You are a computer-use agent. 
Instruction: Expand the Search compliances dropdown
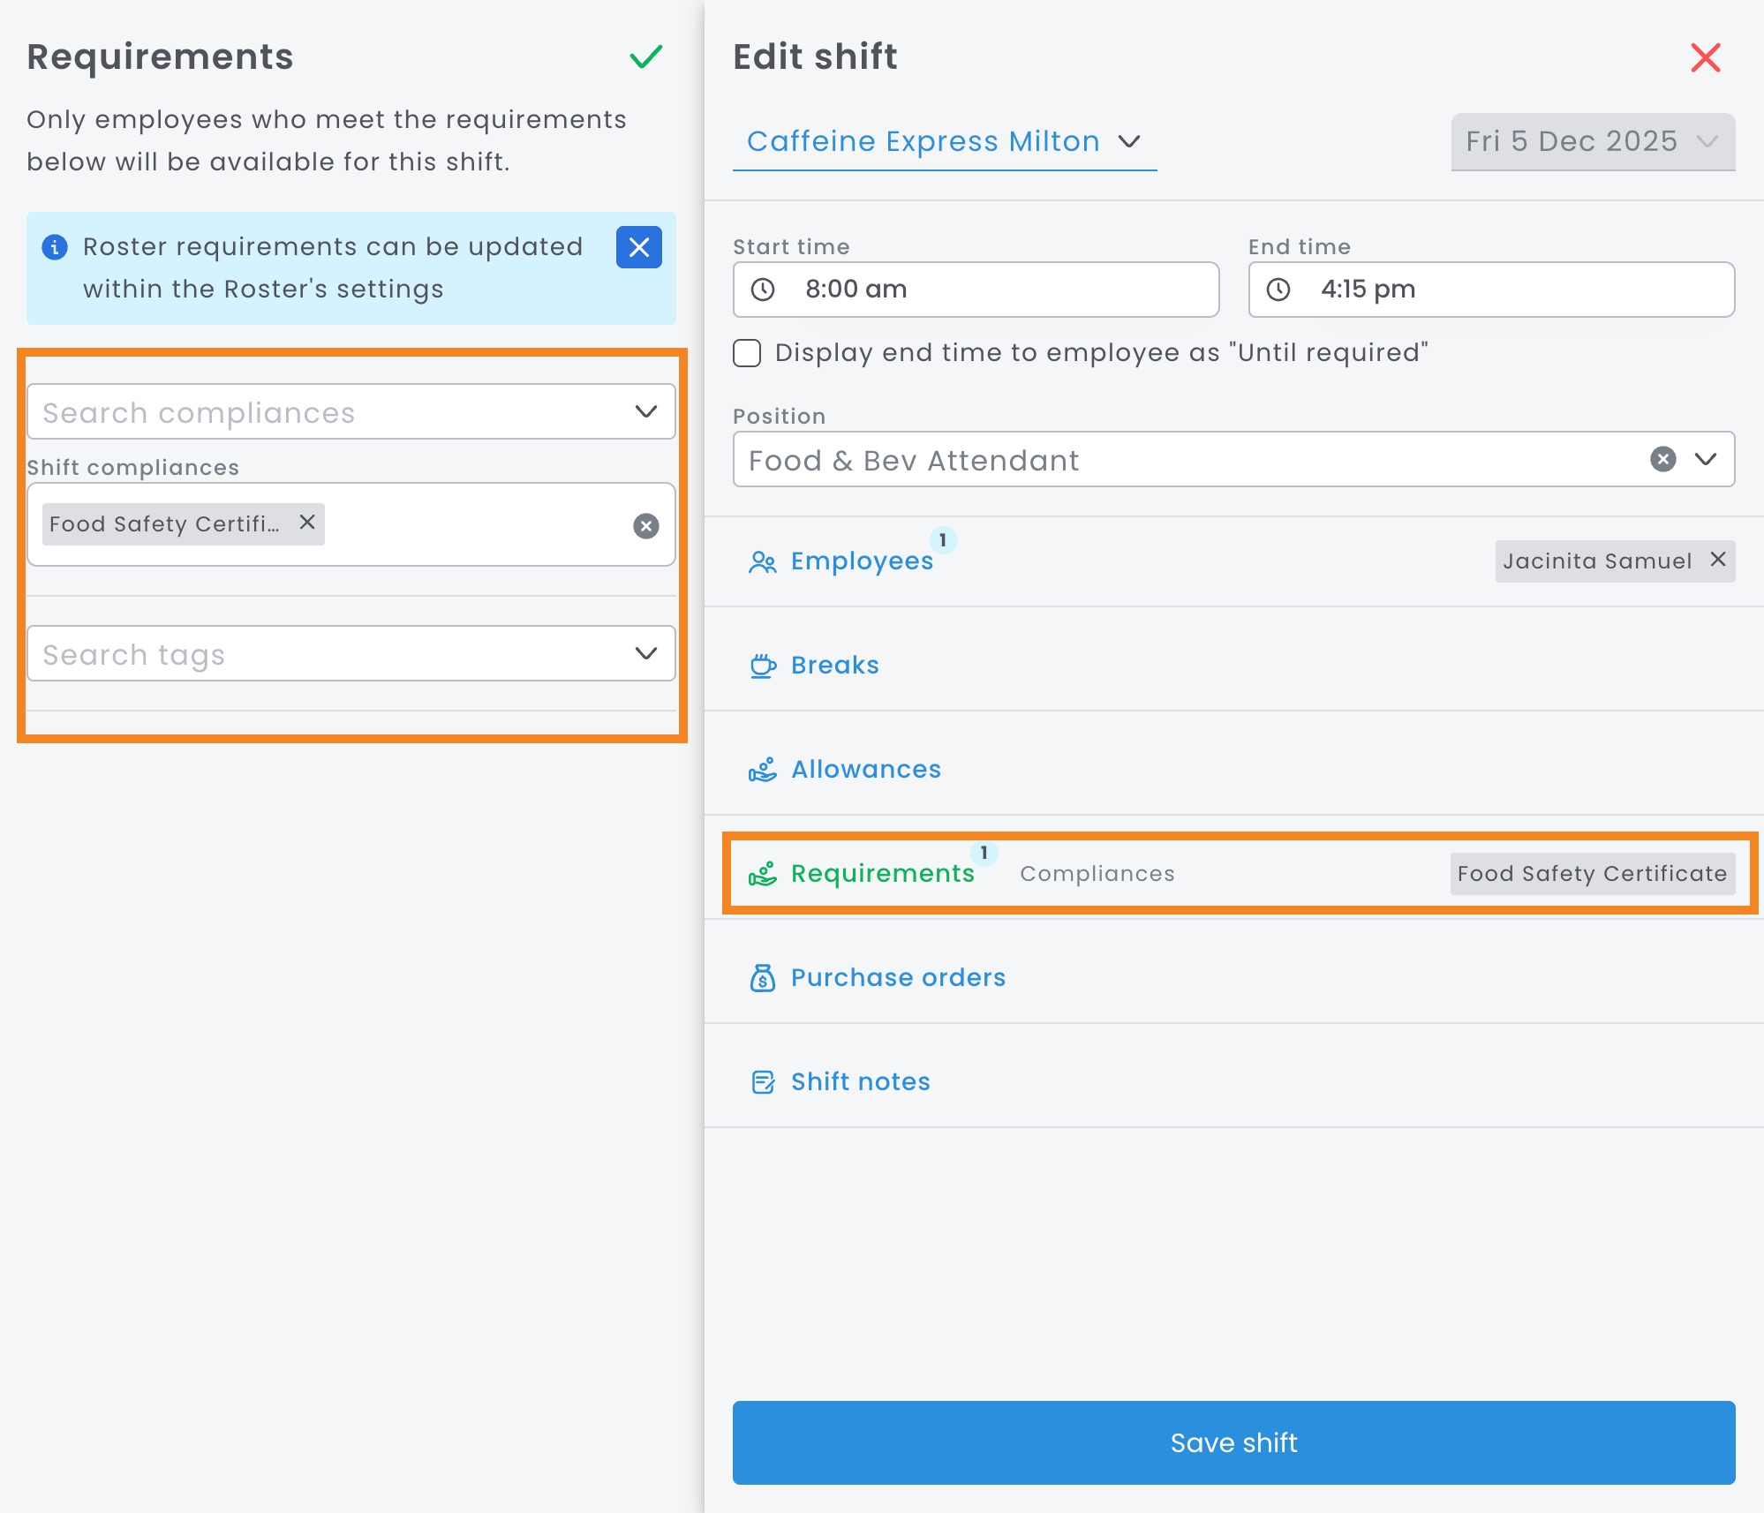tap(645, 411)
